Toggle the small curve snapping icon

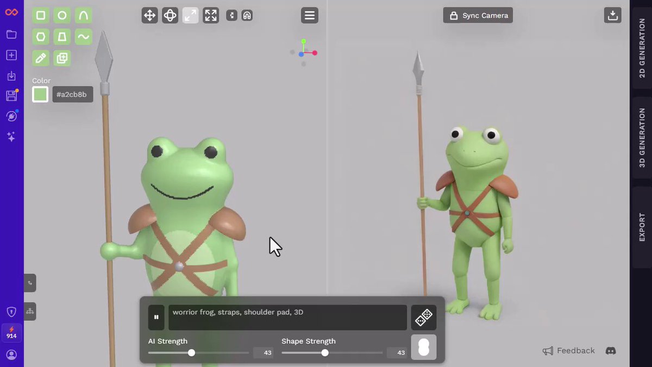point(231,15)
